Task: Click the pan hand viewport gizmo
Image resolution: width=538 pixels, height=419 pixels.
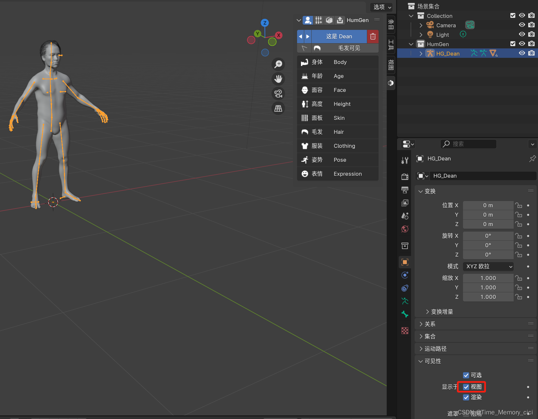Action: [x=278, y=79]
